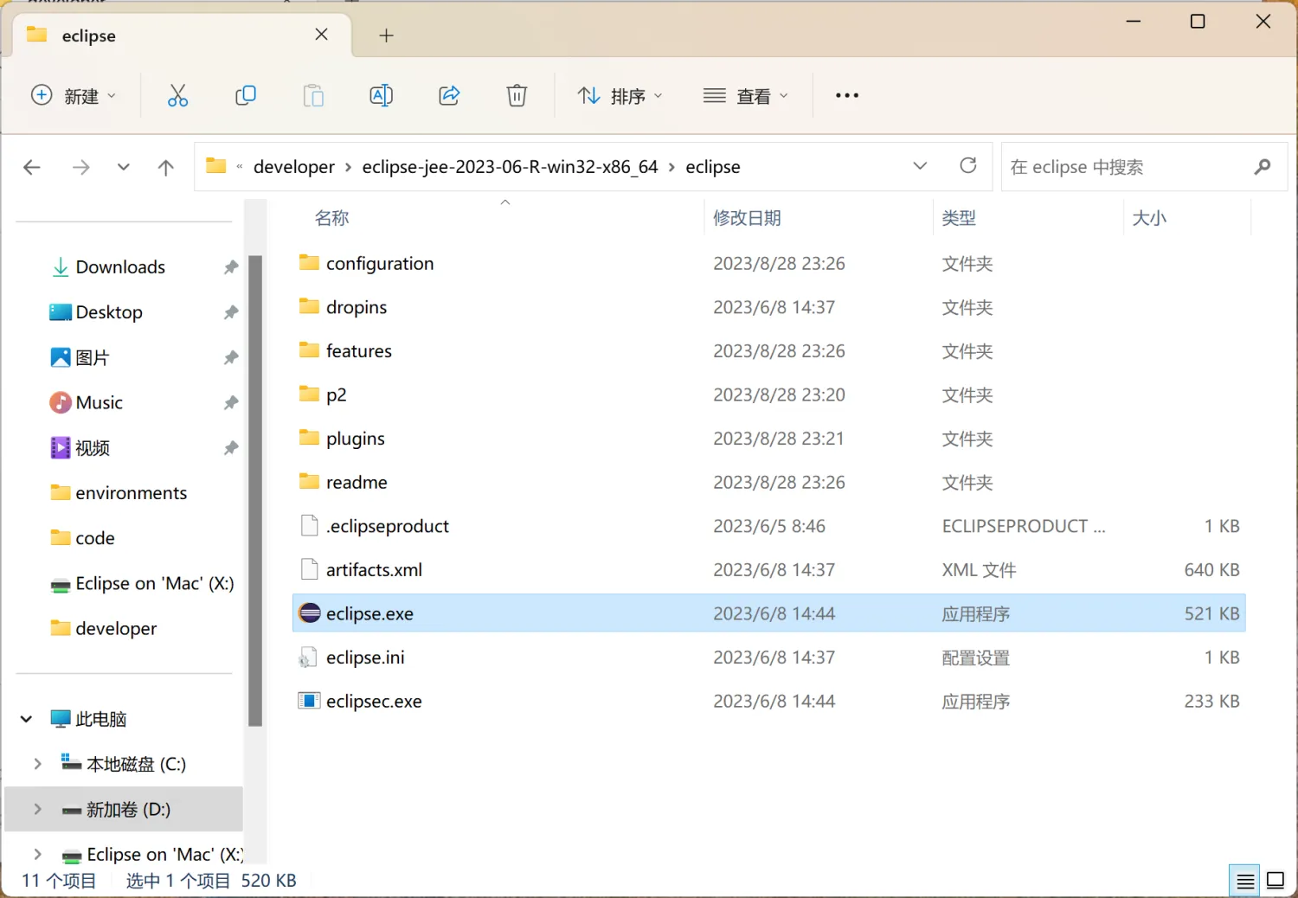Switch to details list view
The image size is (1298, 898).
click(1245, 881)
